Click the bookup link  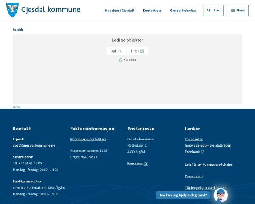click(17, 107)
